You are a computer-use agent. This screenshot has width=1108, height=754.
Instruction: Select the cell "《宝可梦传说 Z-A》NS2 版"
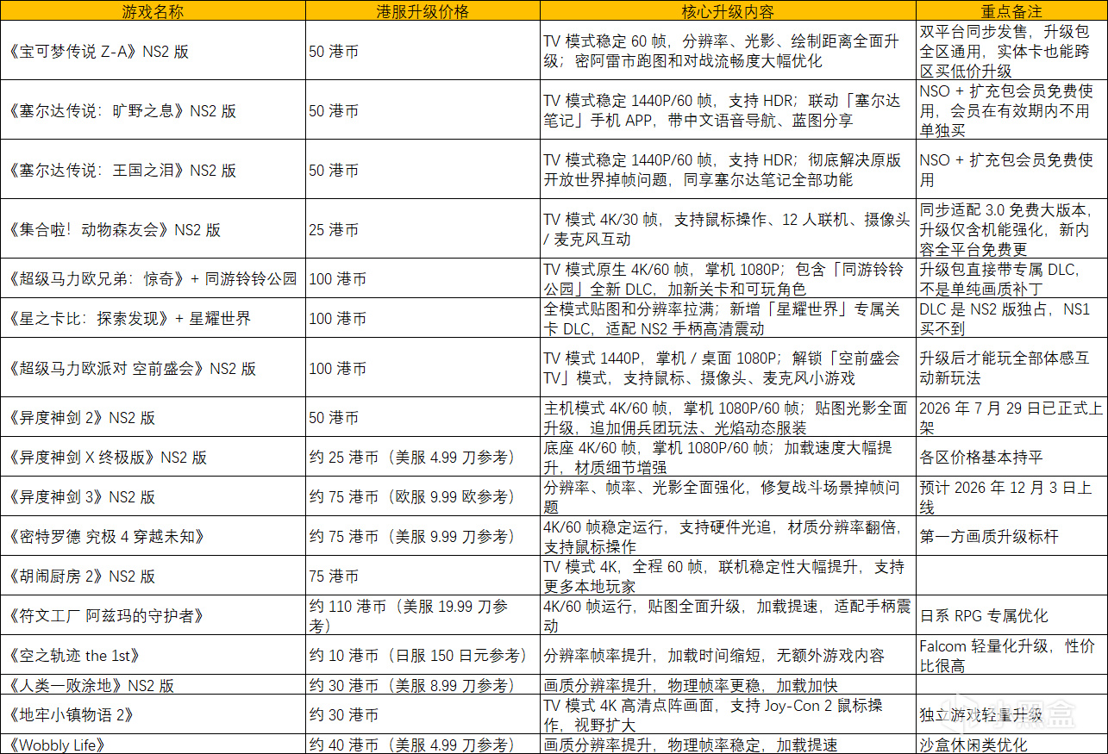[x=153, y=51]
